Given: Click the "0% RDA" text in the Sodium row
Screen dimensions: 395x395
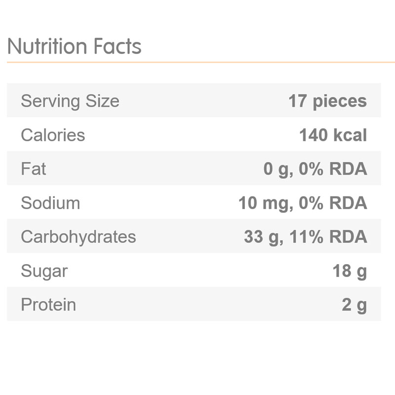Looking at the screenshot, I should [332, 203].
